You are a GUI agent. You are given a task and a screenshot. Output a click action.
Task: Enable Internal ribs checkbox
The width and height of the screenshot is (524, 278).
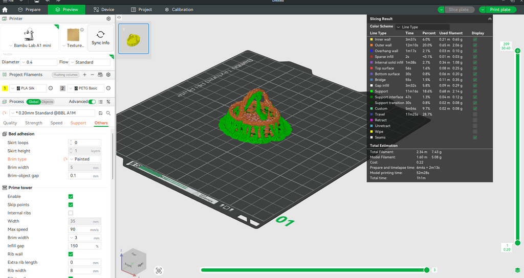point(71,213)
